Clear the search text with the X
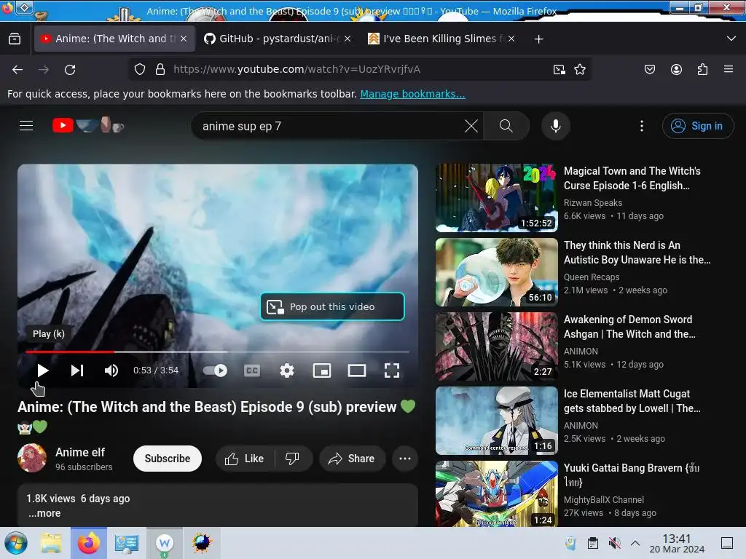Screen dimensions: 746x559 coord(471,126)
